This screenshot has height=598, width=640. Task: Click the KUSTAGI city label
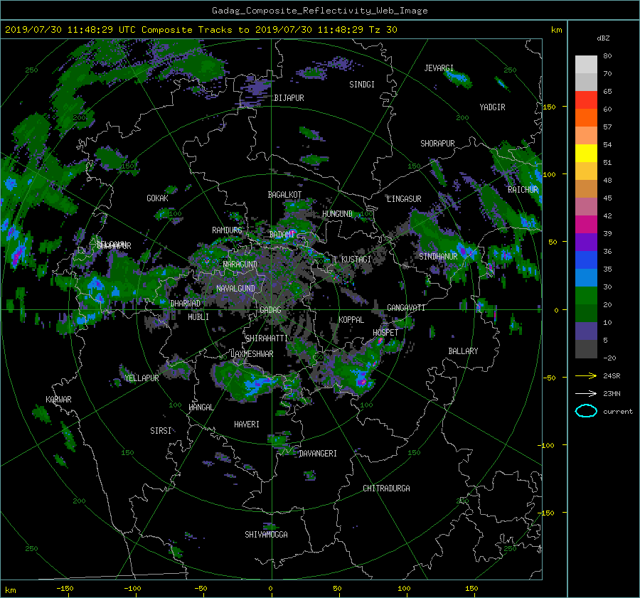(x=356, y=260)
